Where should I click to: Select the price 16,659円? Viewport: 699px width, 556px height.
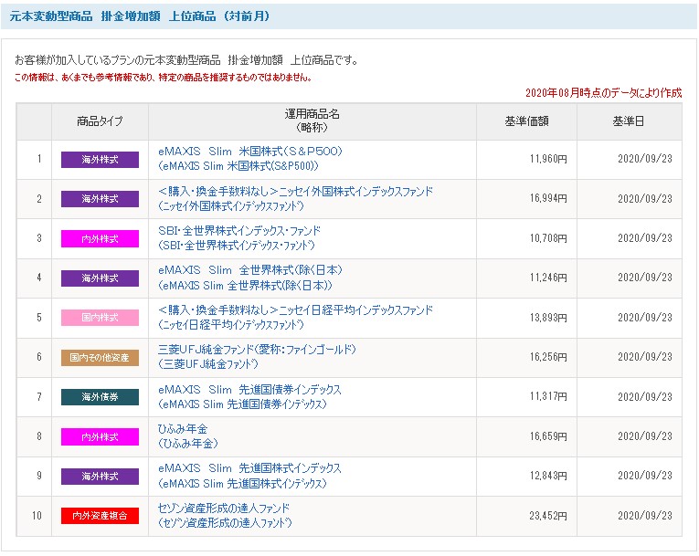click(x=548, y=436)
